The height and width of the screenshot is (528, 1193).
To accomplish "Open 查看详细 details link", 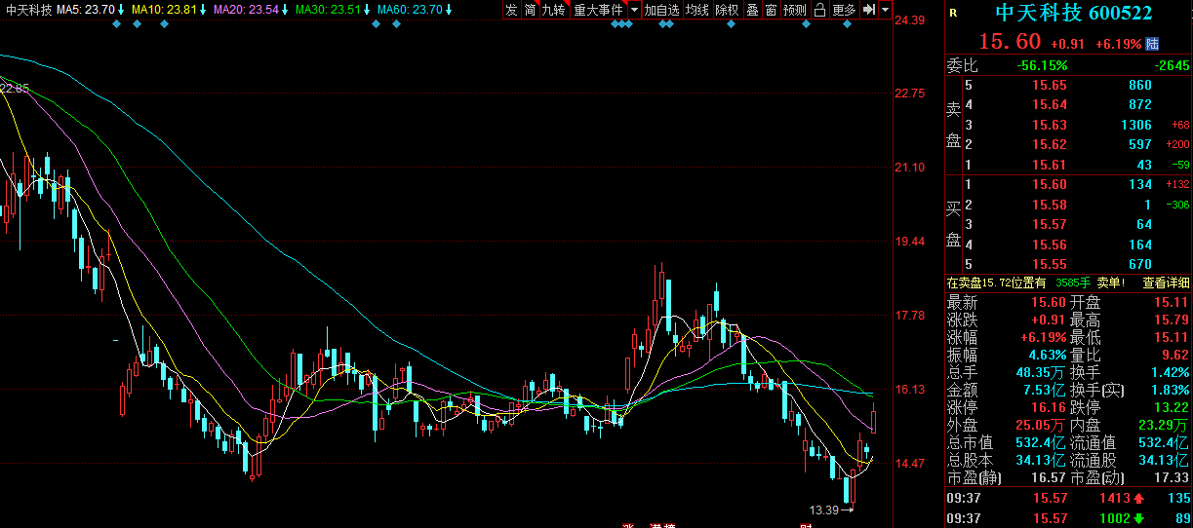I will [1166, 283].
